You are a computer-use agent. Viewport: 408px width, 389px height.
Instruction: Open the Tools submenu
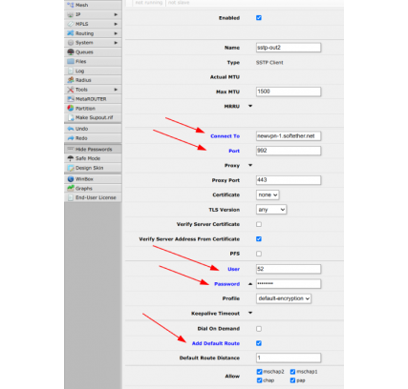tap(93, 90)
